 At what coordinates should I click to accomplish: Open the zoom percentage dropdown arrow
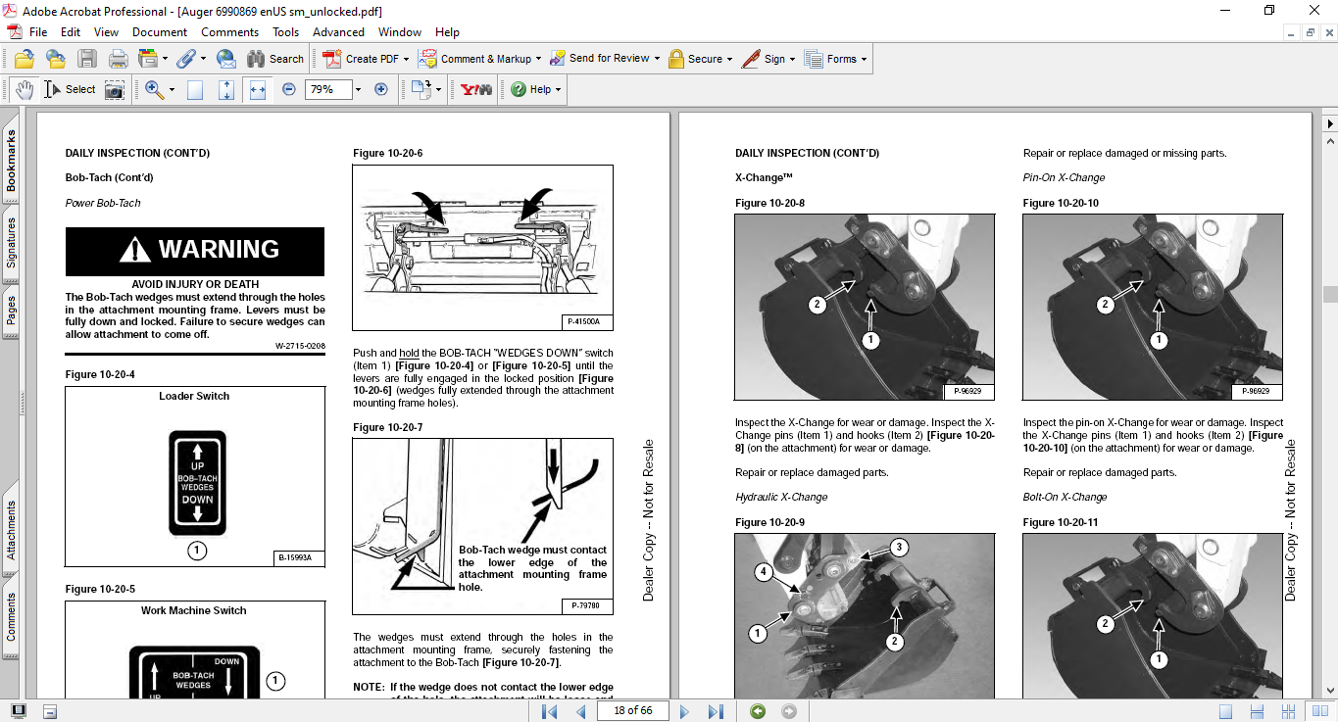(x=358, y=89)
